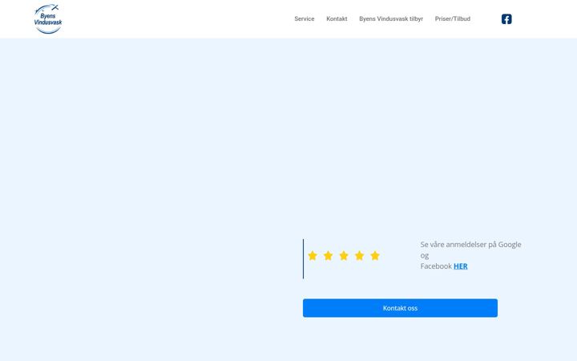Click the 'Se våre anmeldelser på Google' text

pos(470,245)
